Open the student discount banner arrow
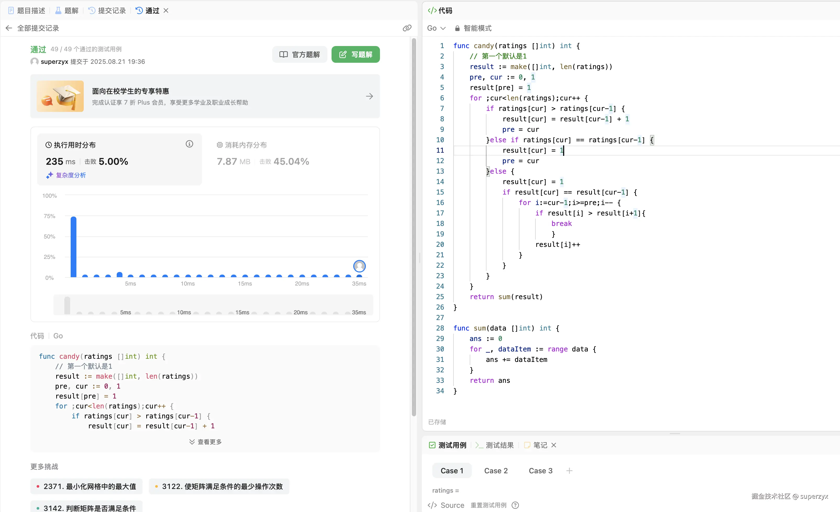This screenshot has height=512, width=840. pyautogui.click(x=369, y=96)
